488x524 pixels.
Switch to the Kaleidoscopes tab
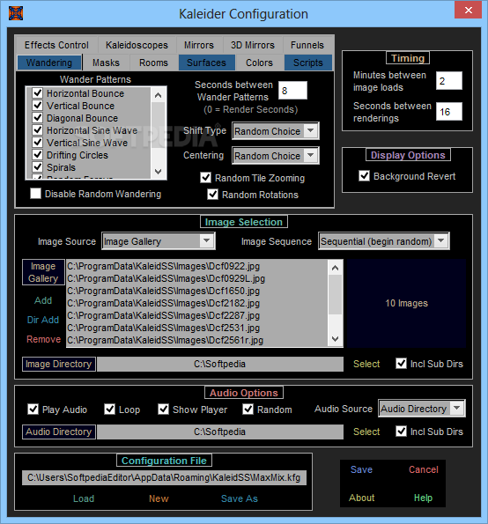(x=137, y=45)
